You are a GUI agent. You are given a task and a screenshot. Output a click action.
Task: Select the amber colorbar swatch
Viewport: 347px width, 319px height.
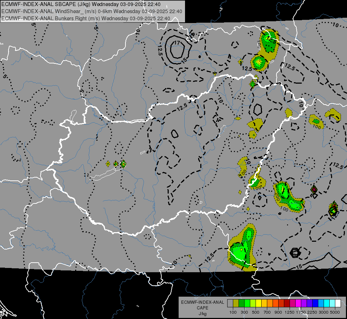pyautogui.click(x=264, y=303)
